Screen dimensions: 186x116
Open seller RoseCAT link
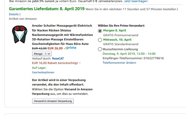click(x=58, y=58)
